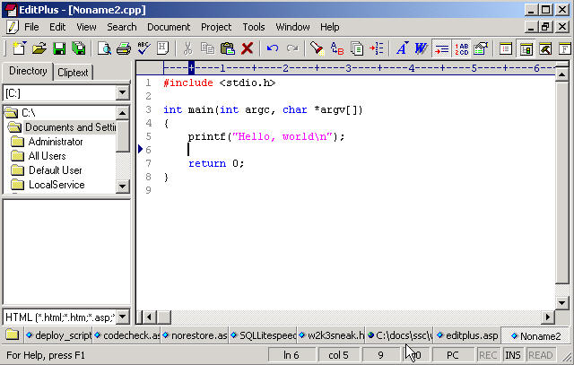Toggle the auto indent toolbar button

[x=441, y=48]
